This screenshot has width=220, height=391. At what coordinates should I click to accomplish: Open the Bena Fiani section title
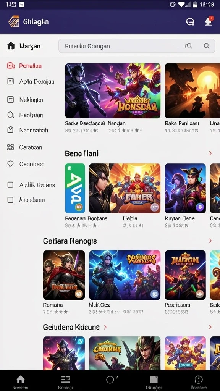click(x=82, y=153)
